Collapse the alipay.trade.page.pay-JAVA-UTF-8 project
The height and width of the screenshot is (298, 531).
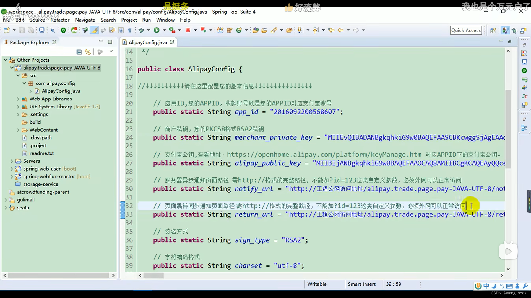pos(12,67)
